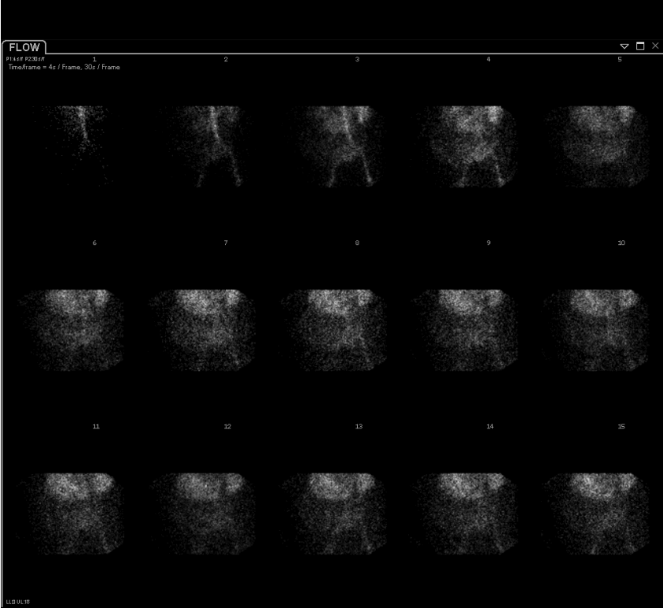Choose flow frame 6 image
Viewport: 663px width, 608px height.
pos(72,330)
